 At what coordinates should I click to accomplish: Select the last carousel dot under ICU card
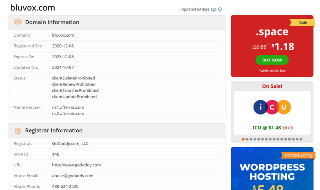pos(301,139)
